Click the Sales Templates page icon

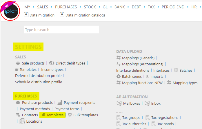point(17,70)
